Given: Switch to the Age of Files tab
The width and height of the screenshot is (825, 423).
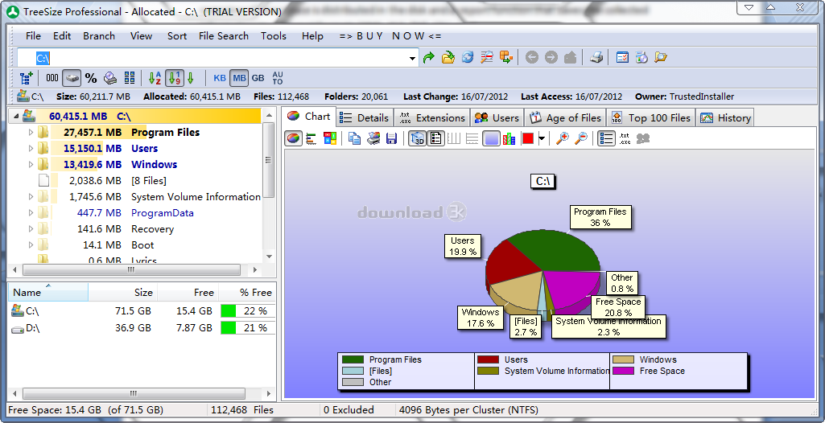Looking at the screenshot, I should (566, 117).
